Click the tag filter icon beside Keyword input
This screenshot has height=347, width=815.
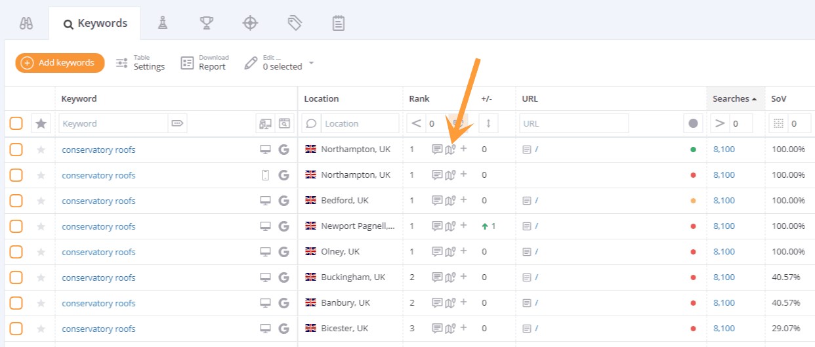(177, 123)
